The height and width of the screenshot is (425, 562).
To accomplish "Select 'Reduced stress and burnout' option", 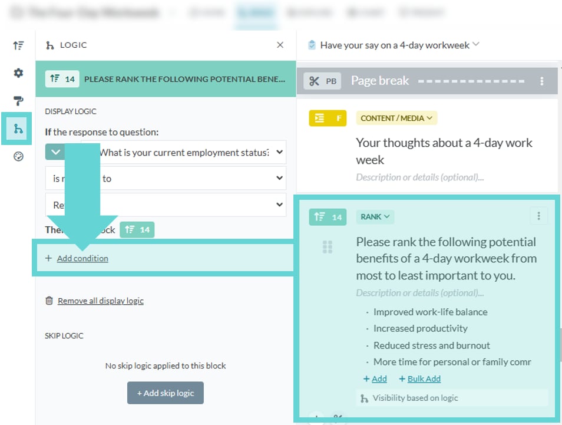I will [432, 345].
